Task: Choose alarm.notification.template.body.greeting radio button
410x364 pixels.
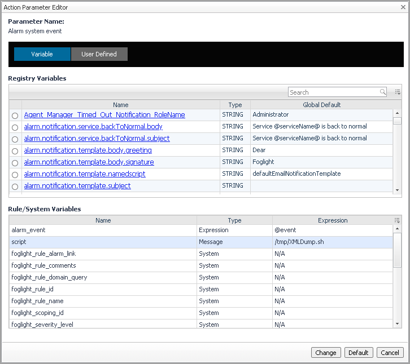Action: [x=15, y=151]
